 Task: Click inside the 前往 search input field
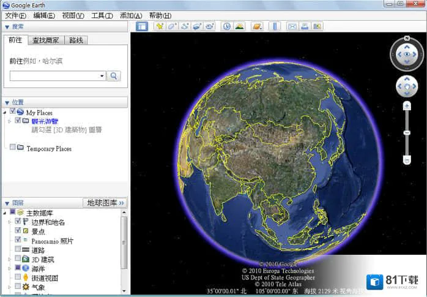[54, 76]
